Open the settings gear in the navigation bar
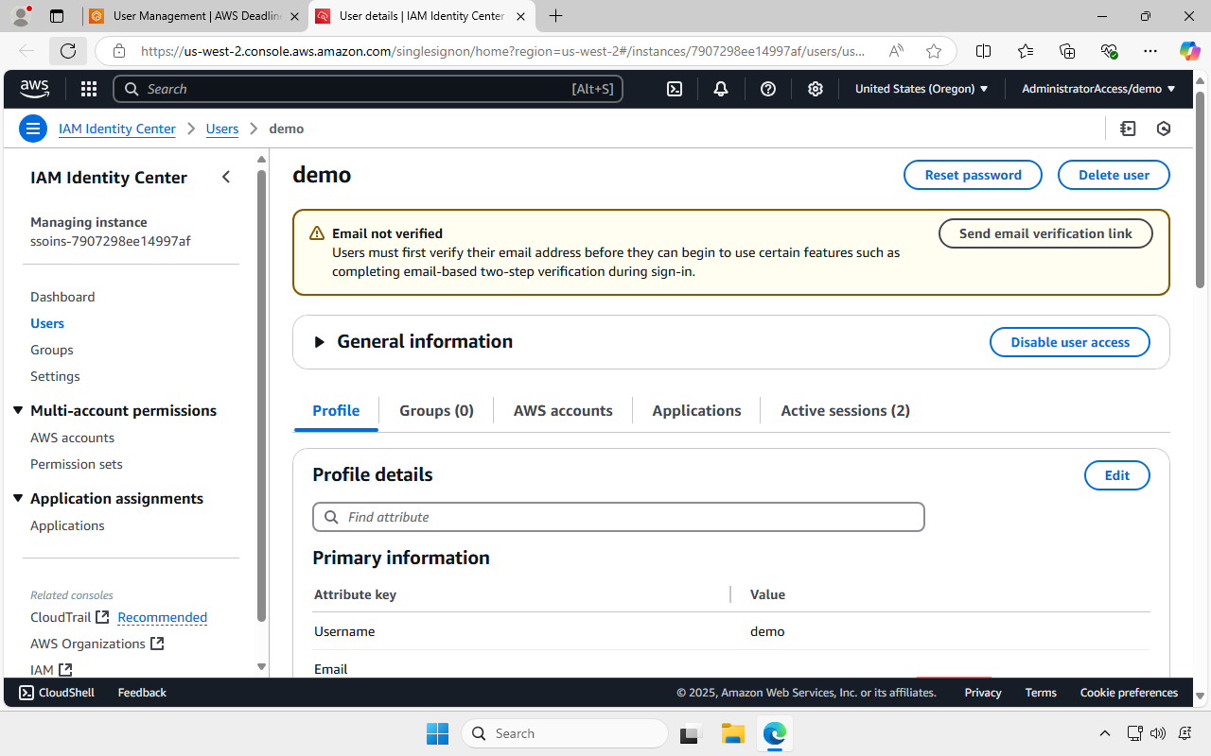 (x=815, y=88)
